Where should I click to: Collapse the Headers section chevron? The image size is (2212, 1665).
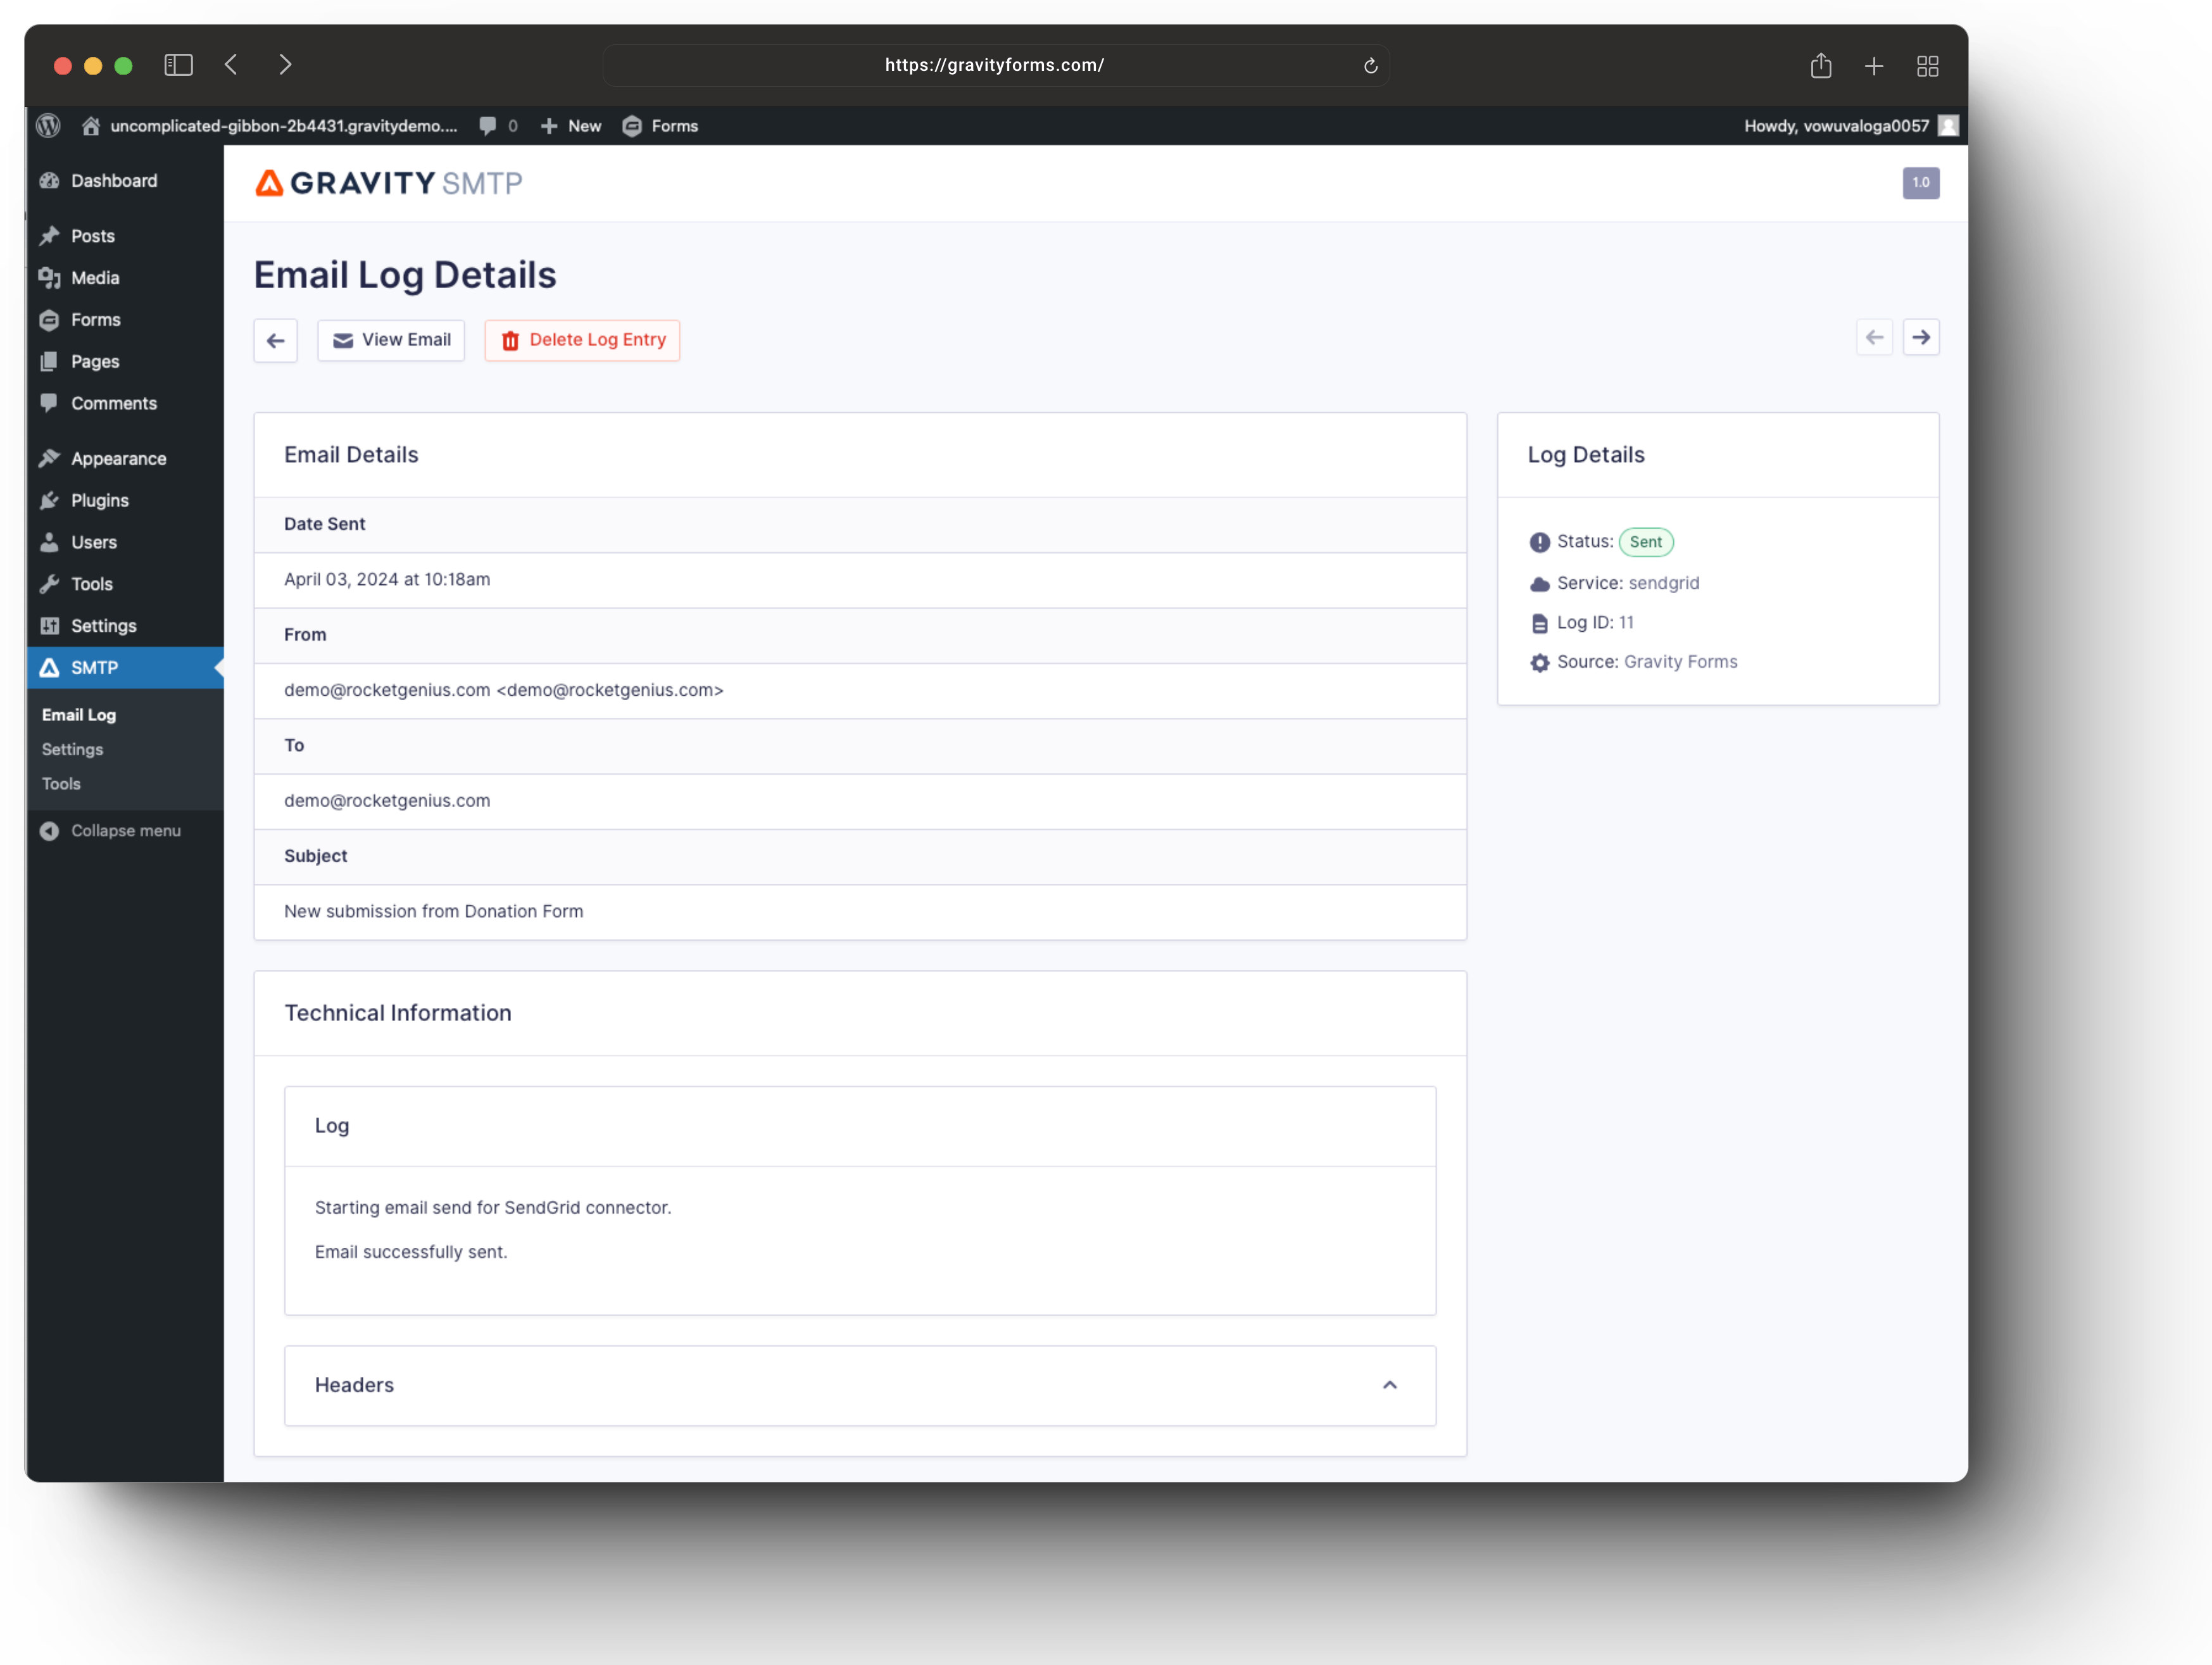click(x=1389, y=1385)
